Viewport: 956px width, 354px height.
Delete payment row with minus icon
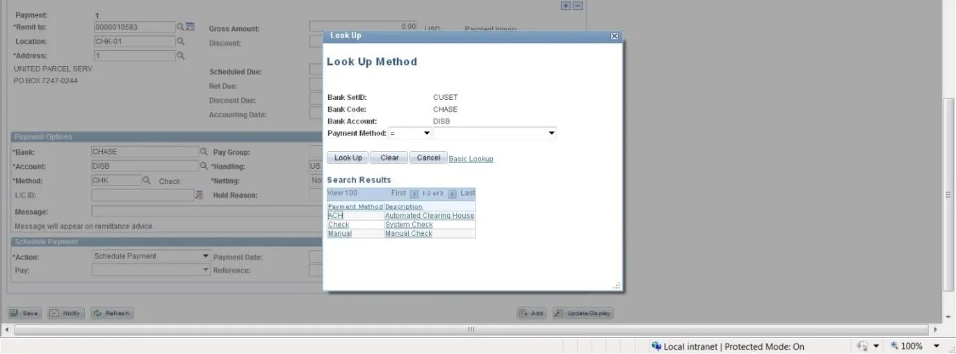pyautogui.click(x=577, y=5)
